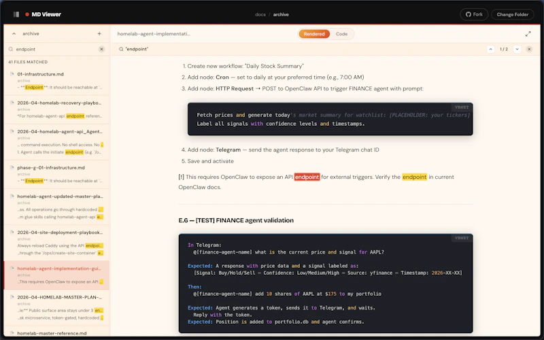Open homelab-agent-updated-master-plan file
Screen dimensions: 544x340
[x=56, y=207]
